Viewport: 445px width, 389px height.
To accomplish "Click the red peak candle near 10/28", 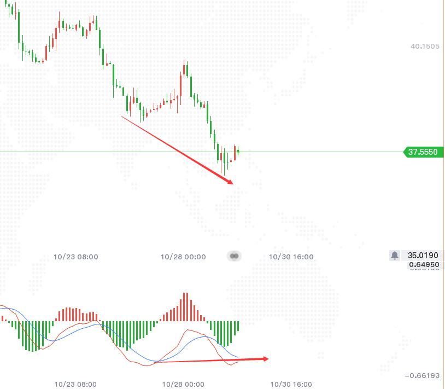I will coord(184,69).
